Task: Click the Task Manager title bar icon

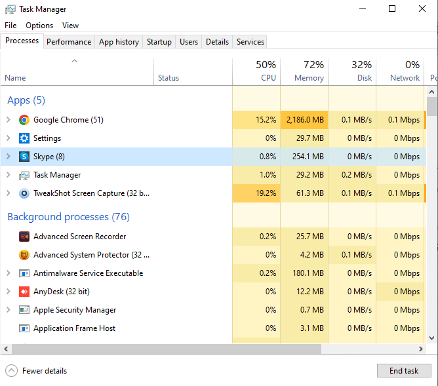Action: point(10,9)
